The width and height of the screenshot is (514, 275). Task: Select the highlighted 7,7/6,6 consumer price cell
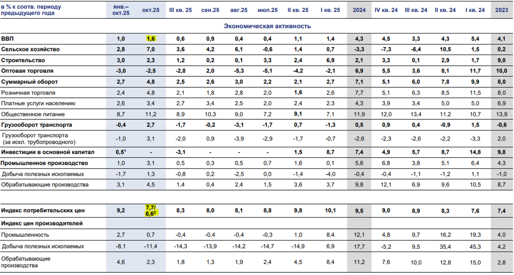tap(151, 210)
